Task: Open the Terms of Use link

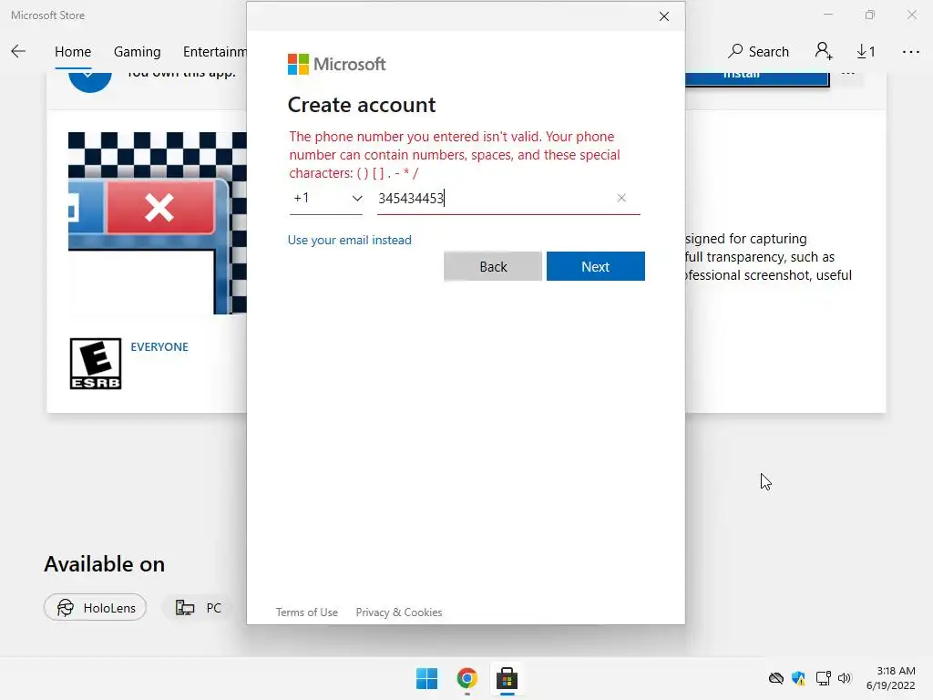Action: coord(306,612)
